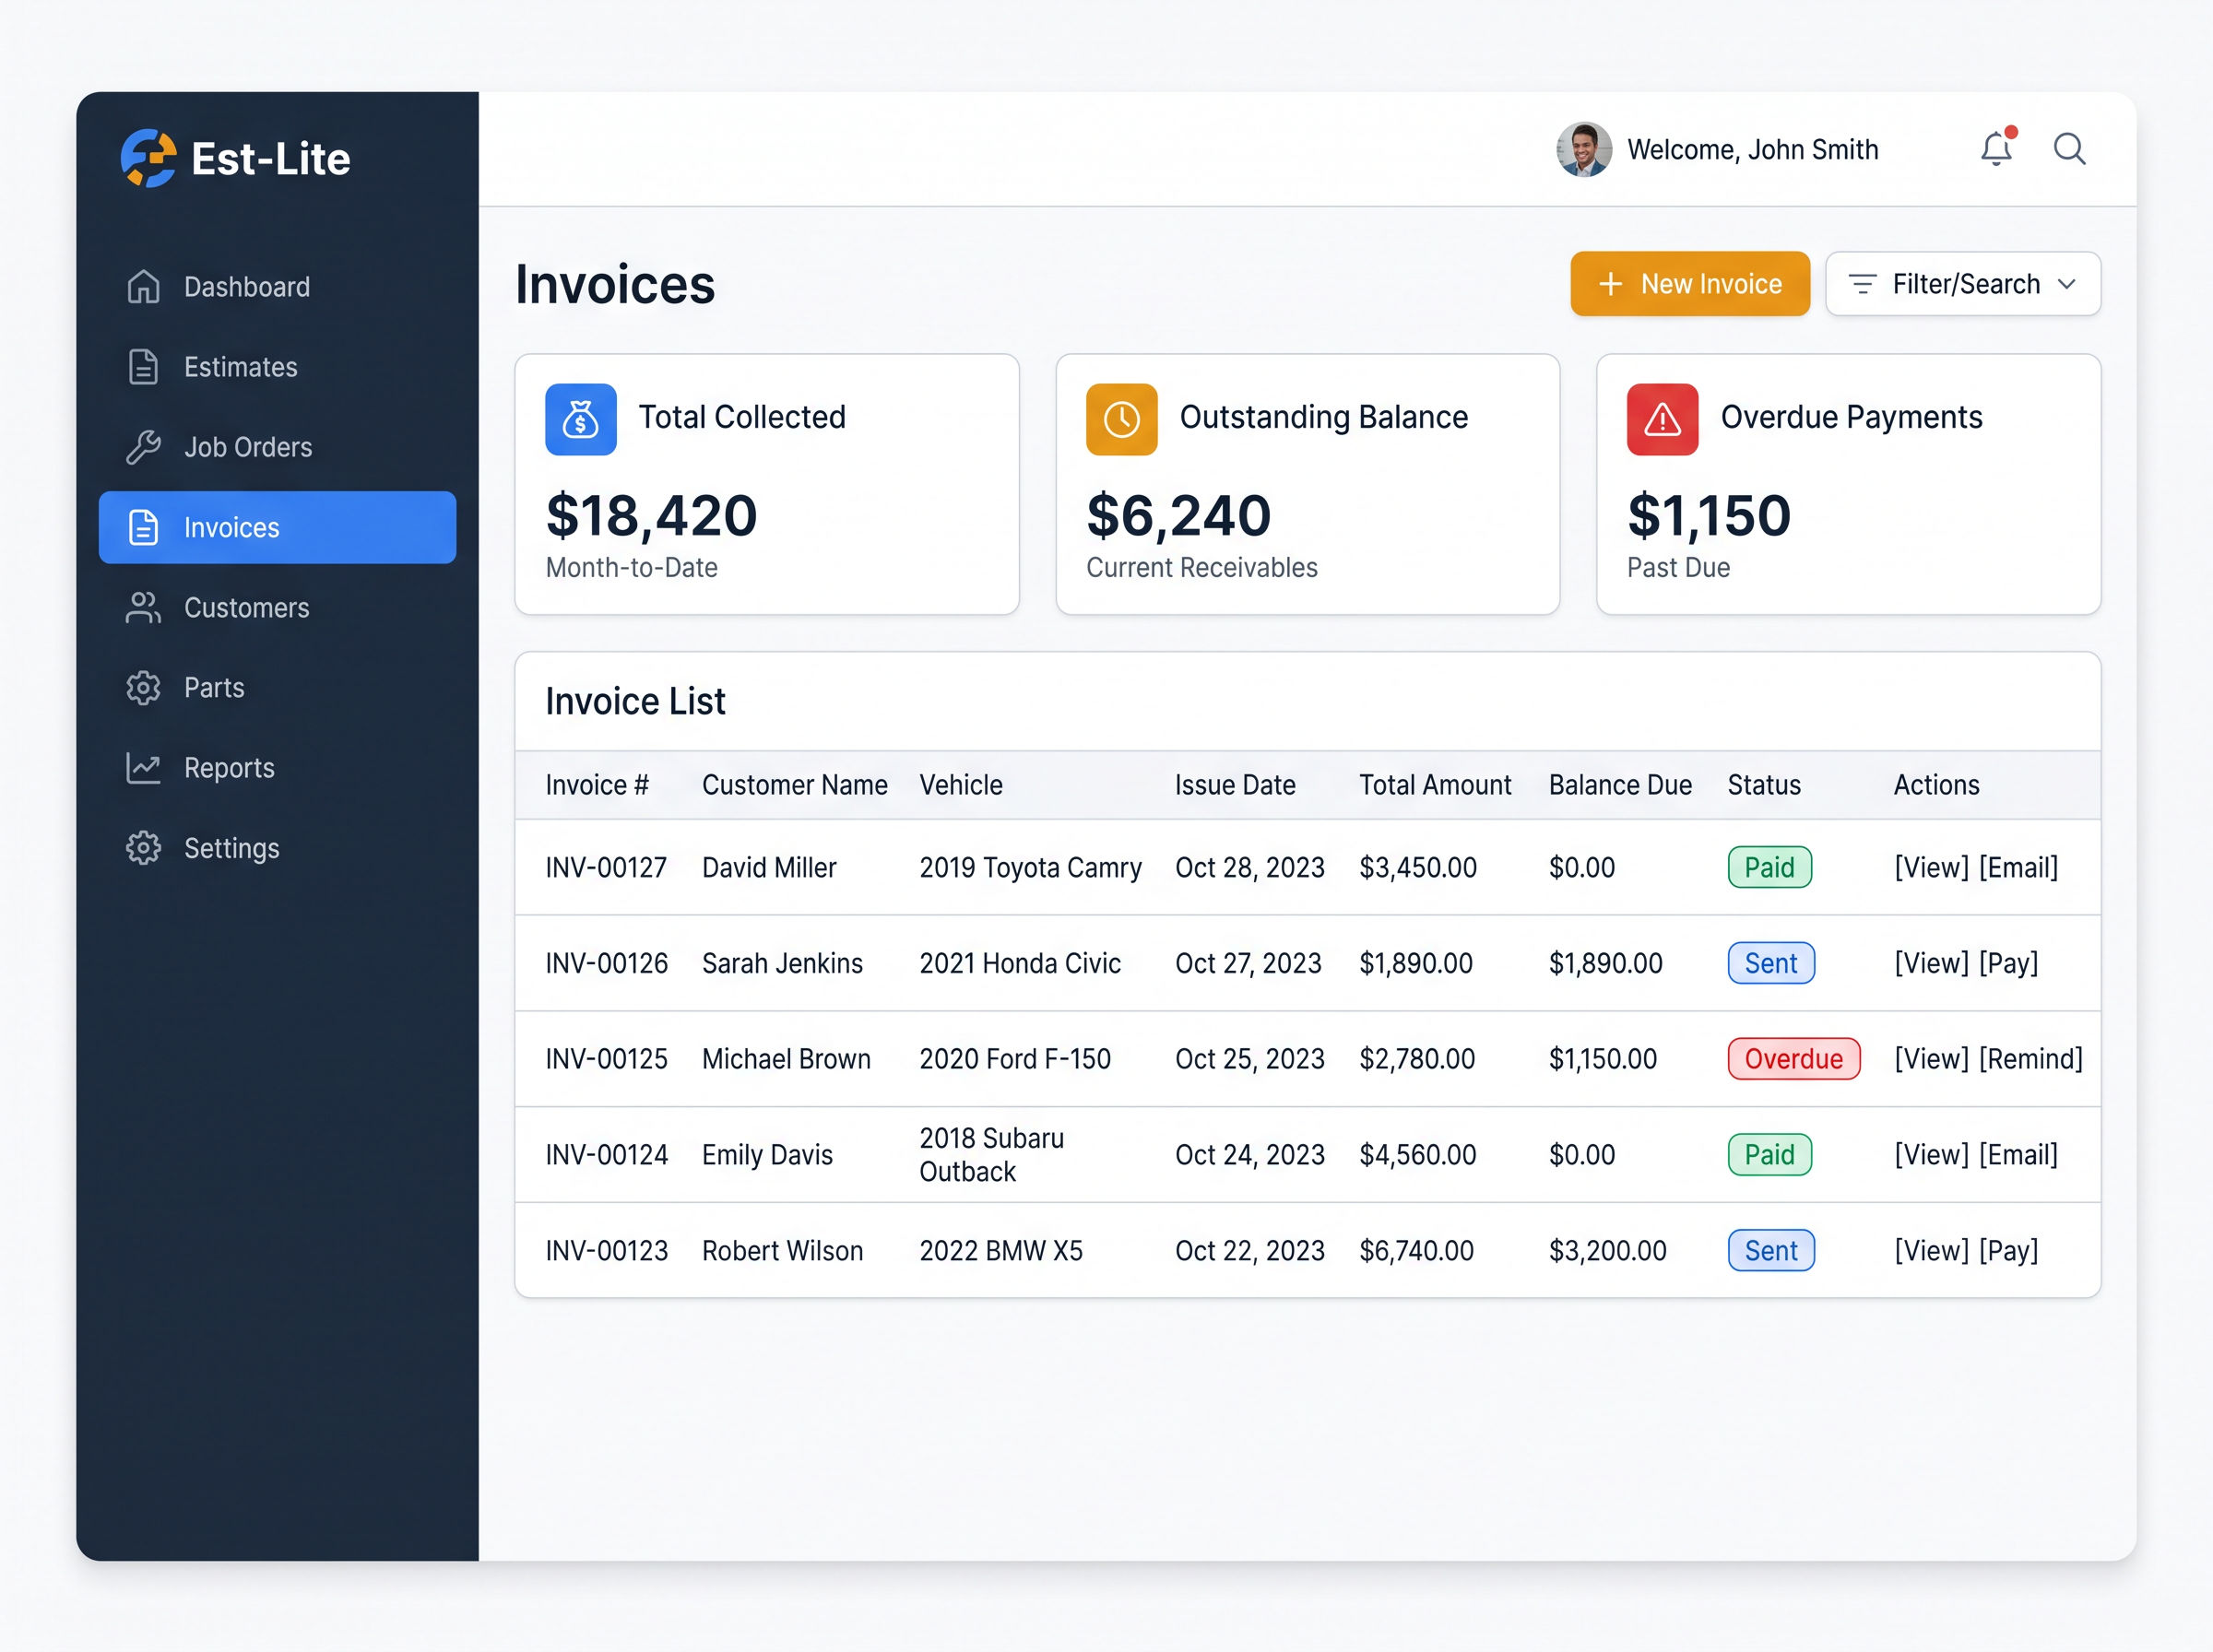
Task: Click the plus icon on New Invoice
Action: [1610, 284]
